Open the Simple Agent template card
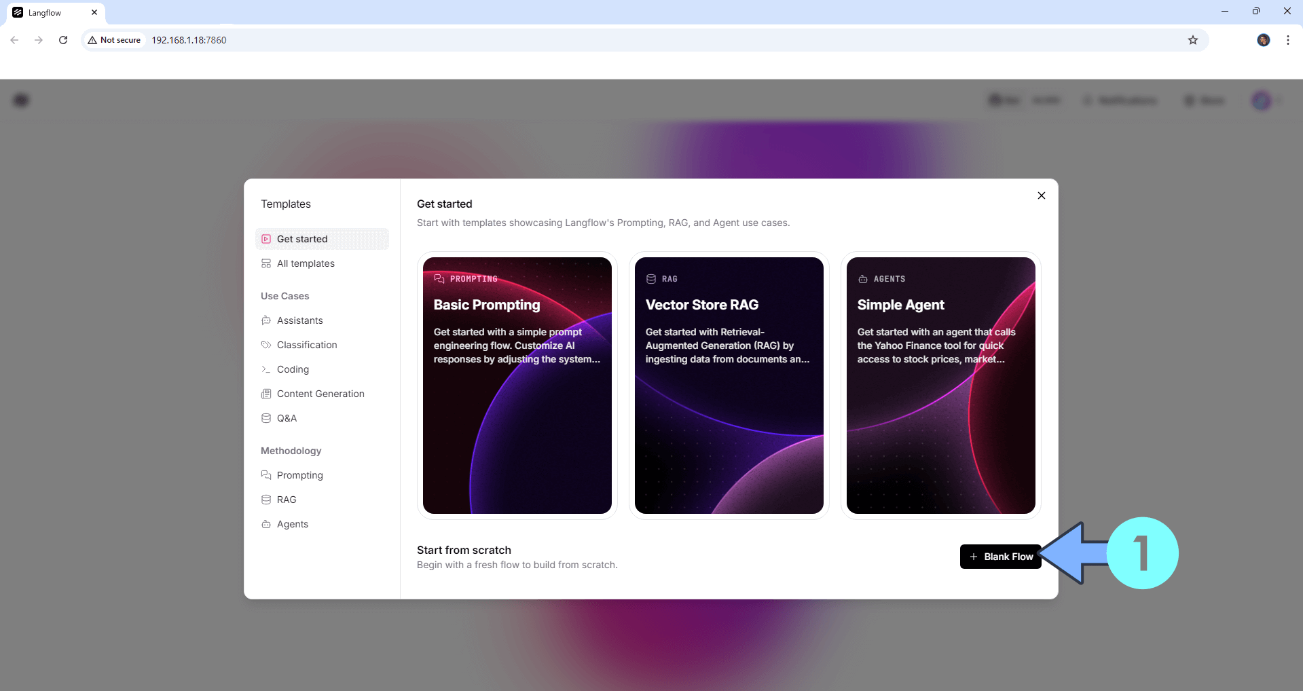 click(x=941, y=386)
